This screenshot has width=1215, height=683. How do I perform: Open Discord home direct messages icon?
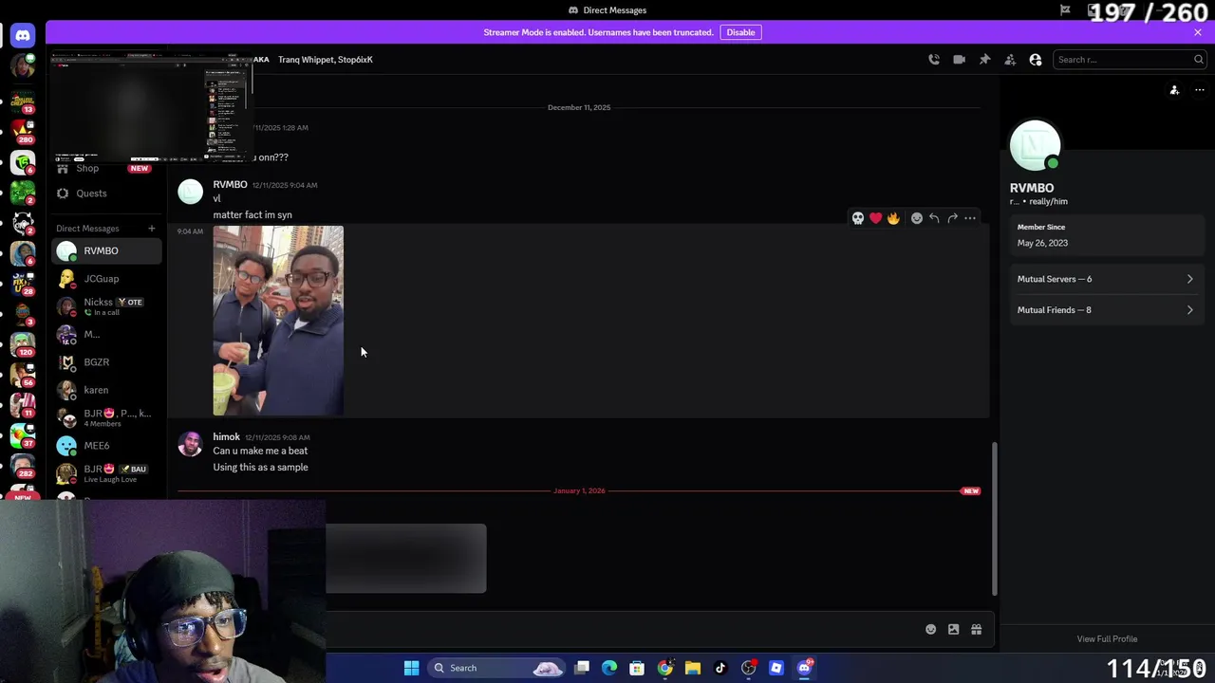[x=23, y=36]
